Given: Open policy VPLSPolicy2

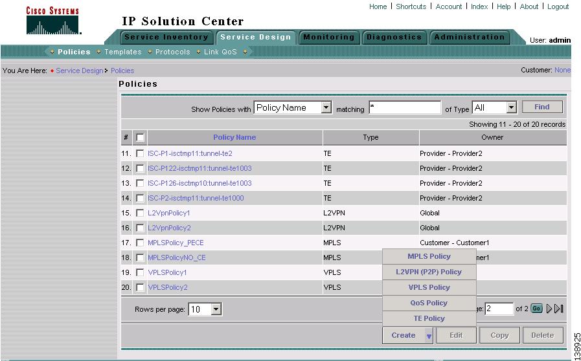Looking at the screenshot, I should click(168, 287).
